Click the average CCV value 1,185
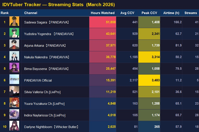Image resolution: width=199 pixels, height=132 pixels. pos(134,57)
